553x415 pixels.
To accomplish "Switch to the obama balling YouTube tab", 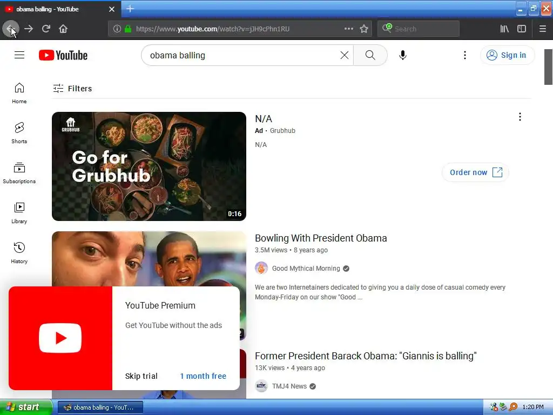I will click(x=60, y=9).
